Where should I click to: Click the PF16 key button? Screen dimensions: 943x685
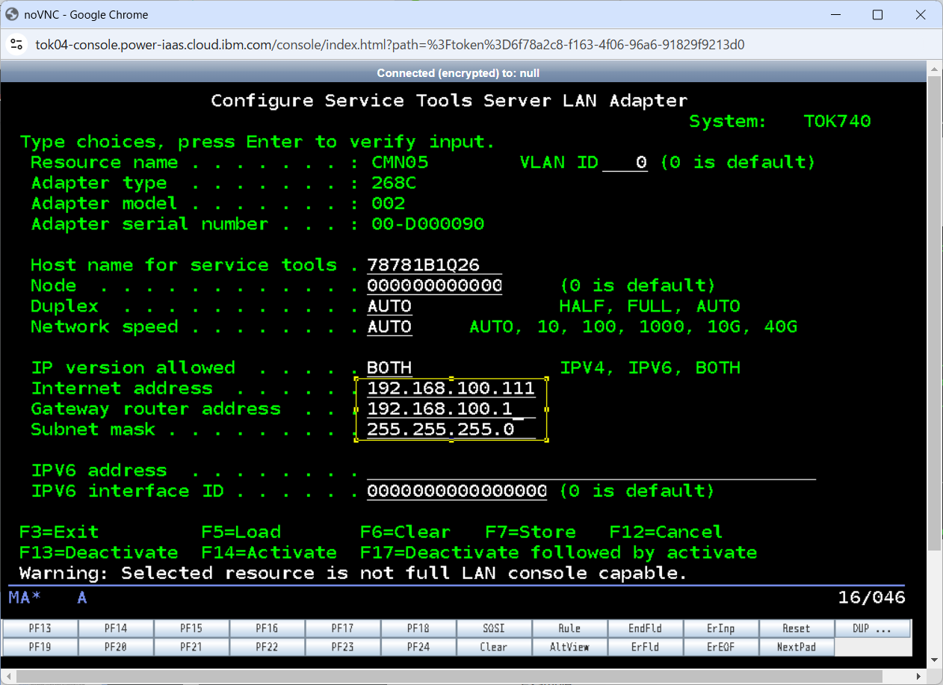click(x=267, y=628)
